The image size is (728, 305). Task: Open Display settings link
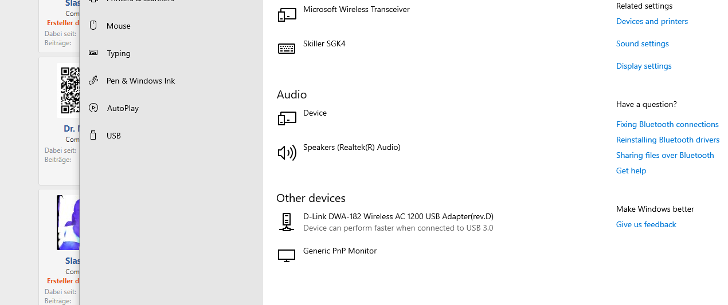click(x=644, y=66)
